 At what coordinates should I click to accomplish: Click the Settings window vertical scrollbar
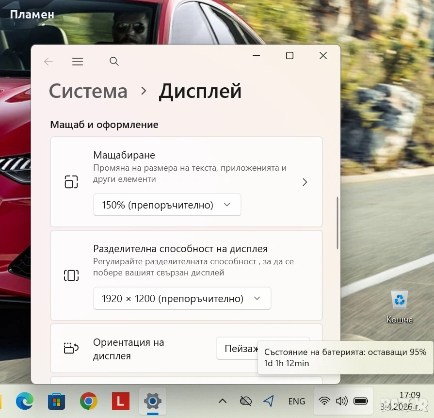(337, 223)
